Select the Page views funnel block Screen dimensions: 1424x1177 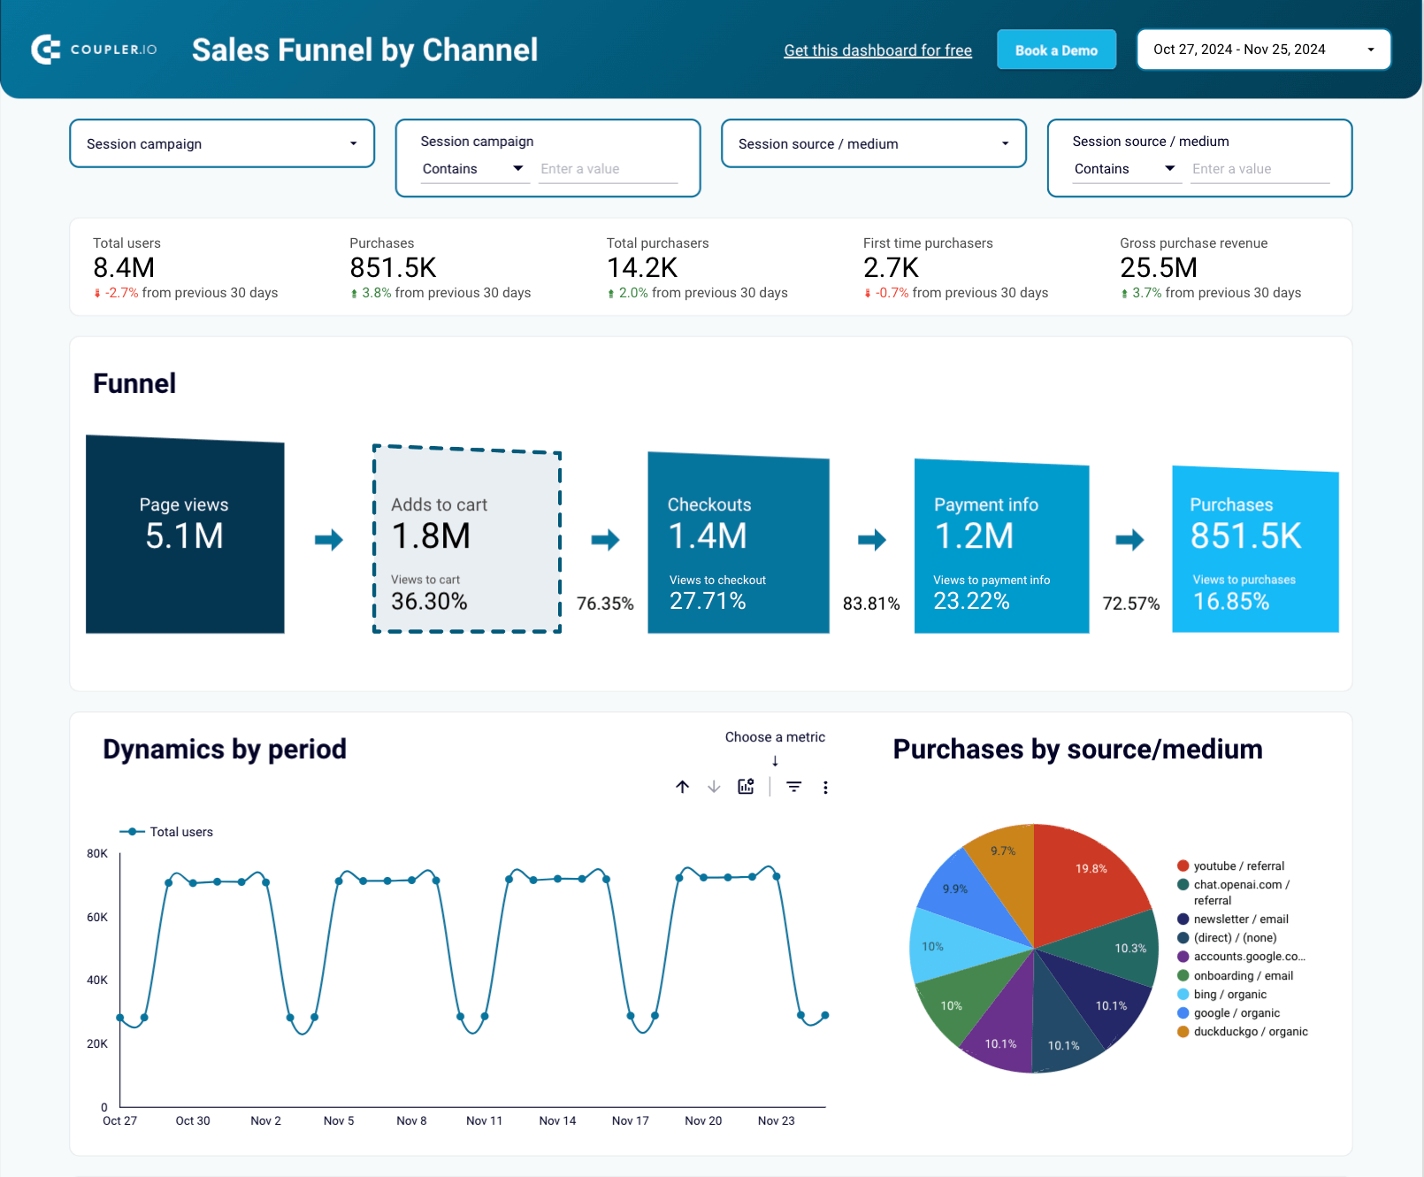pyautogui.click(x=185, y=535)
